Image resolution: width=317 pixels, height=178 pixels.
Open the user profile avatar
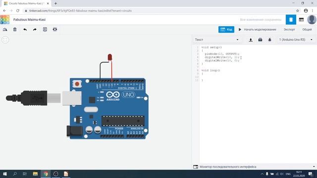click(x=312, y=20)
